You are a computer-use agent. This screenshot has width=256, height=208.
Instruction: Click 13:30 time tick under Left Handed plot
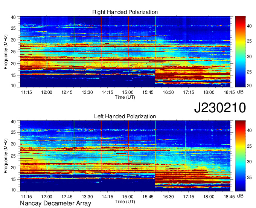pyautogui.click(x=87, y=197)
